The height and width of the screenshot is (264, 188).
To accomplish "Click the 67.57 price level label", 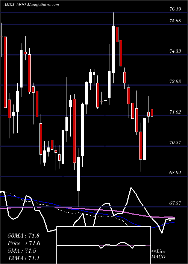I will (175, 203).
